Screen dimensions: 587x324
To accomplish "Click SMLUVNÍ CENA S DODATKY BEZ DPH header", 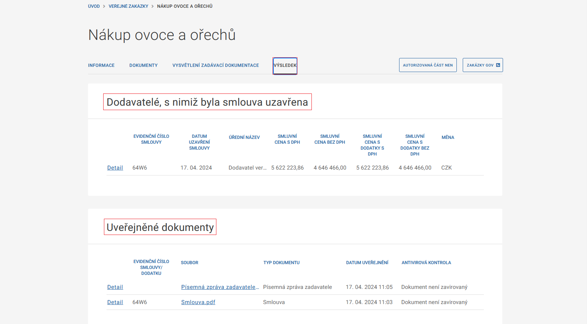I will (415, 145).
